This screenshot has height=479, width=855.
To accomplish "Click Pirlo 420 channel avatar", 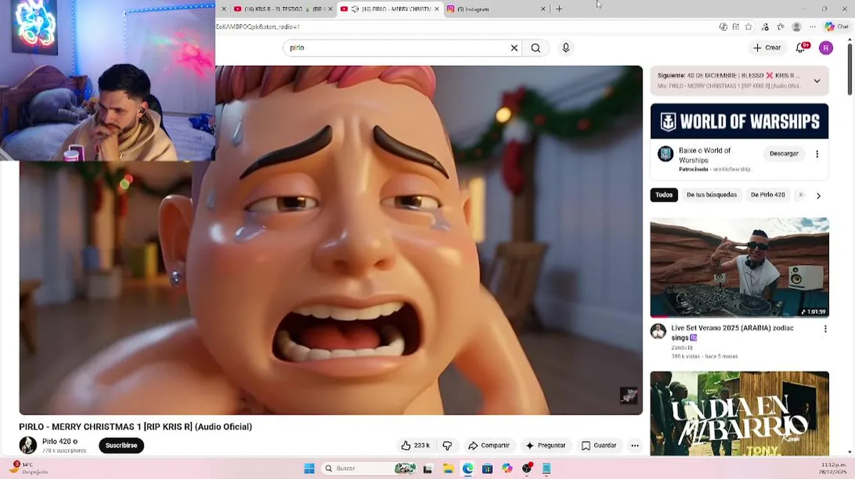I will 28,445.
